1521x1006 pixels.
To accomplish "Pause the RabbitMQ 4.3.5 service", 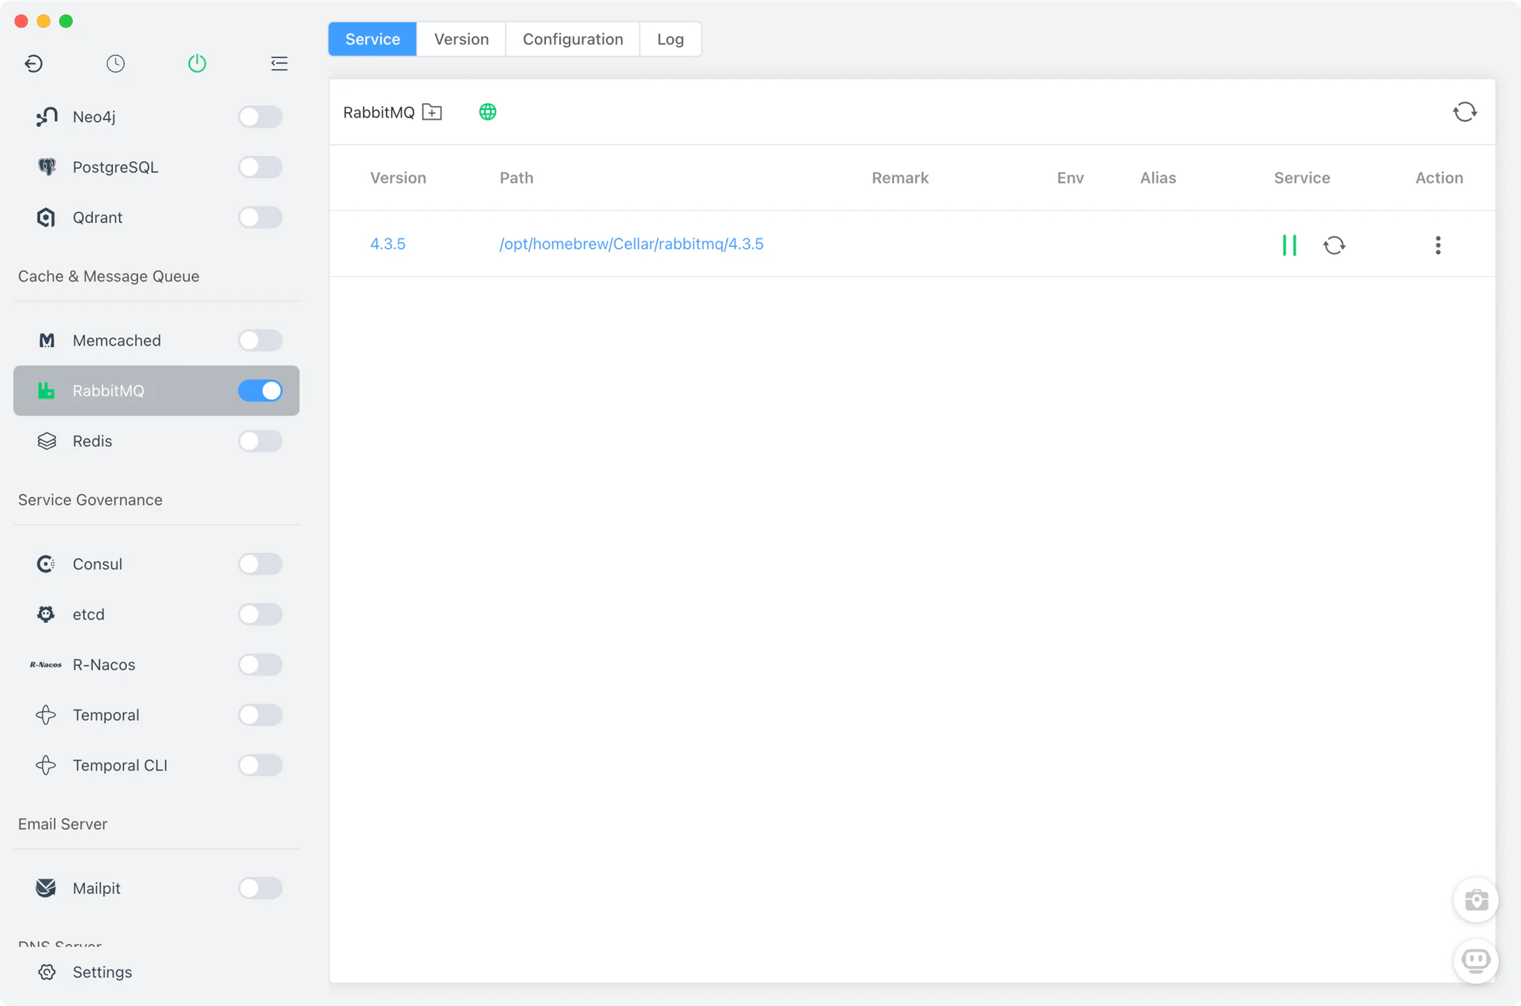I will click(x=1289, y=245).
